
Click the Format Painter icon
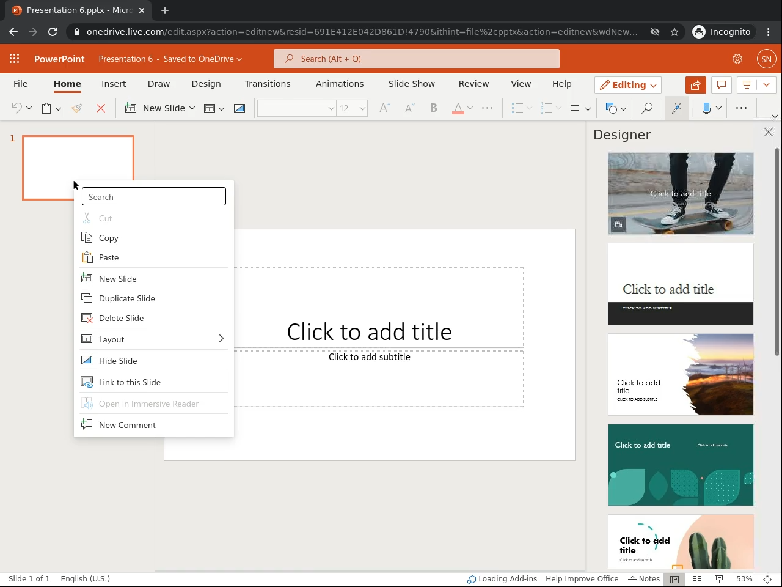(76, 108)
